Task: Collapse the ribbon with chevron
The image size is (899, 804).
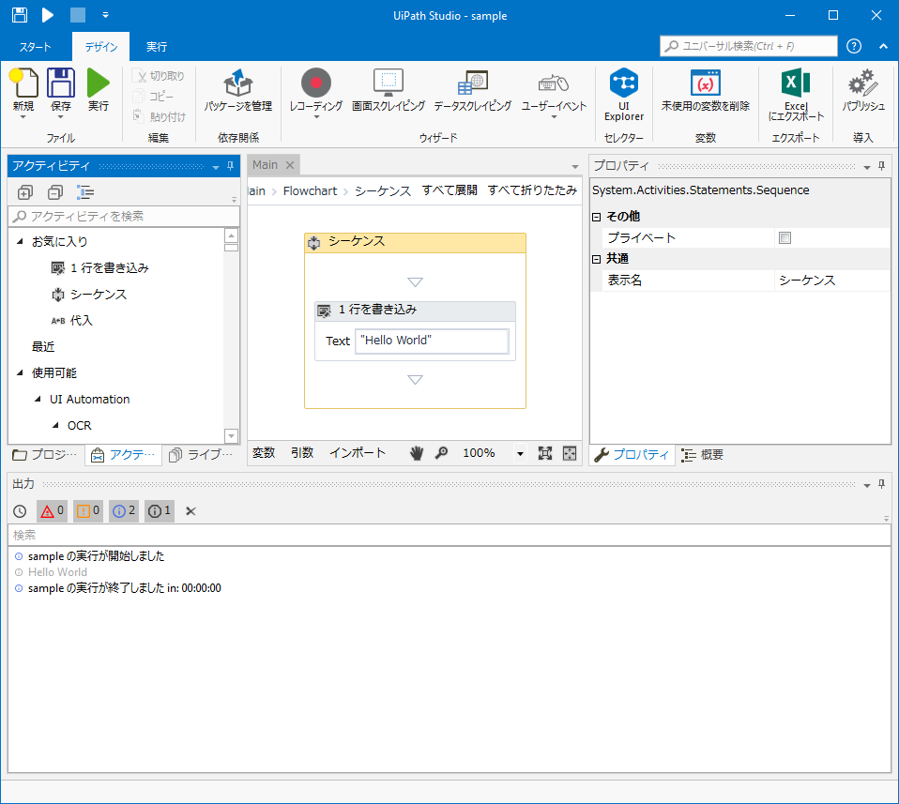Action: 884,46
